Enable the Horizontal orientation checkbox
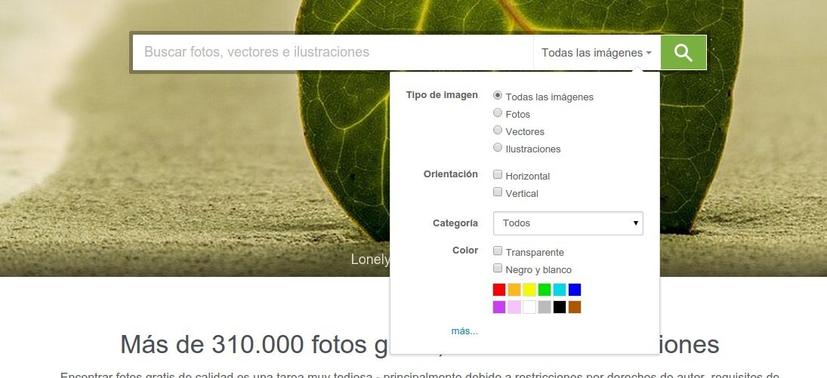This screenshot has height=378, width=827. click(498, 175)
